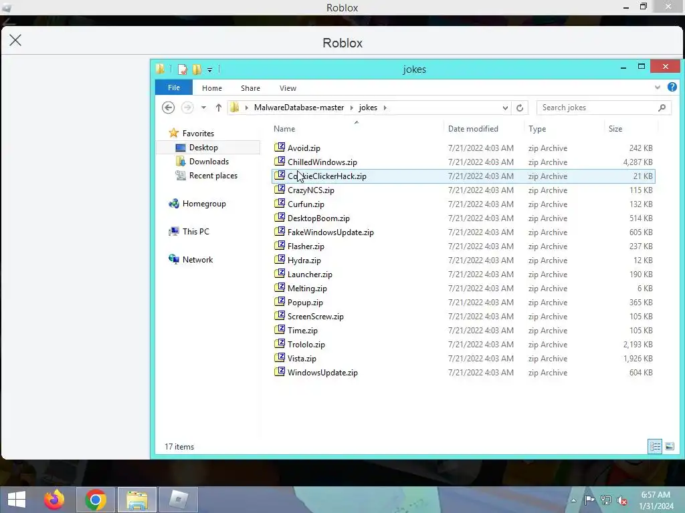The width and height of the screenshot is (685, 513).
Task: Open the File ribbon menu
Action: point(174,88)
